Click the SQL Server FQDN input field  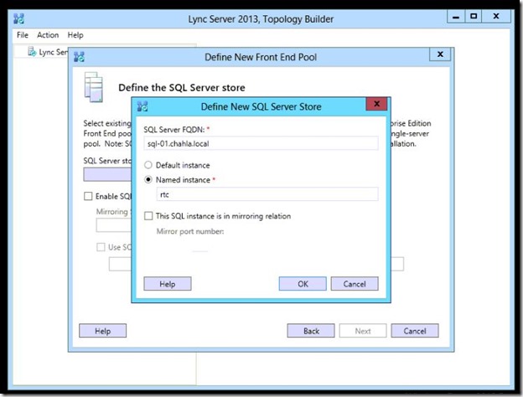coord(261,143)
